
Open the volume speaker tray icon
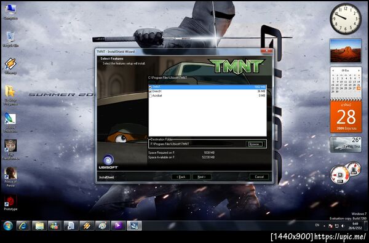click(343, 226)
